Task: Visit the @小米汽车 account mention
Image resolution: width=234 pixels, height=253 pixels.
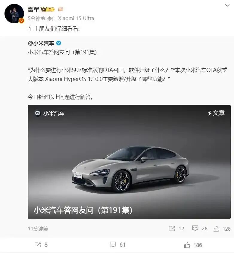Action: point(41,43)
